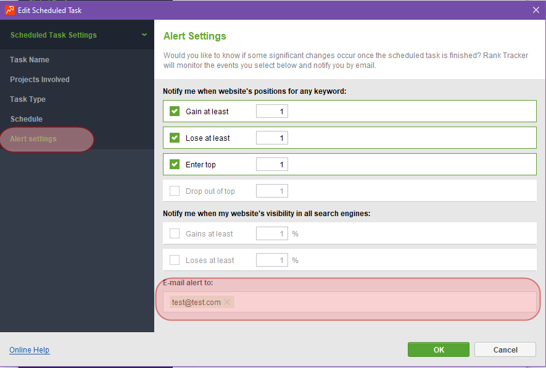Uncheck the Lose at least checkbox
The image size is (546, 368).
175,138
